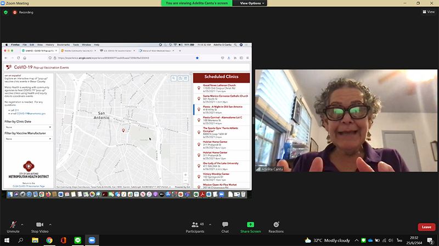Open Firefox hamburger menu
Screen dimensions: 439x246
[x=247, y=58]
